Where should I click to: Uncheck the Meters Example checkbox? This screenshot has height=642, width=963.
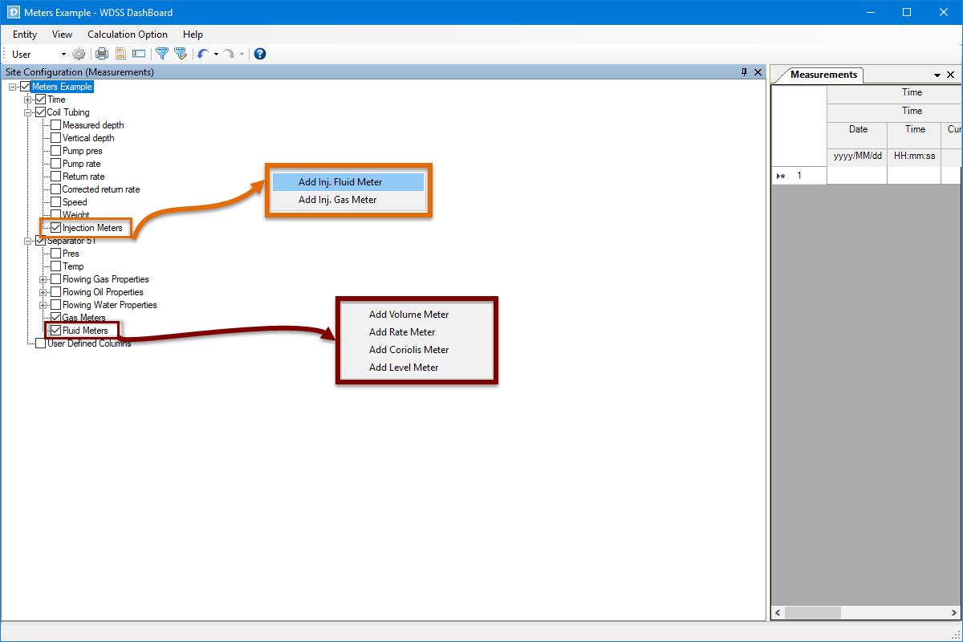(25, 87)
